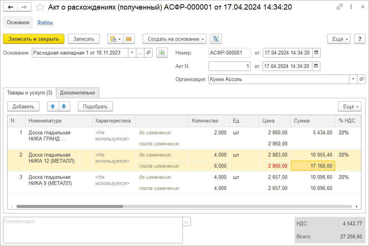Move row up with blue arrow
This screenshot has width=369, height=246.
pos(53,106)
